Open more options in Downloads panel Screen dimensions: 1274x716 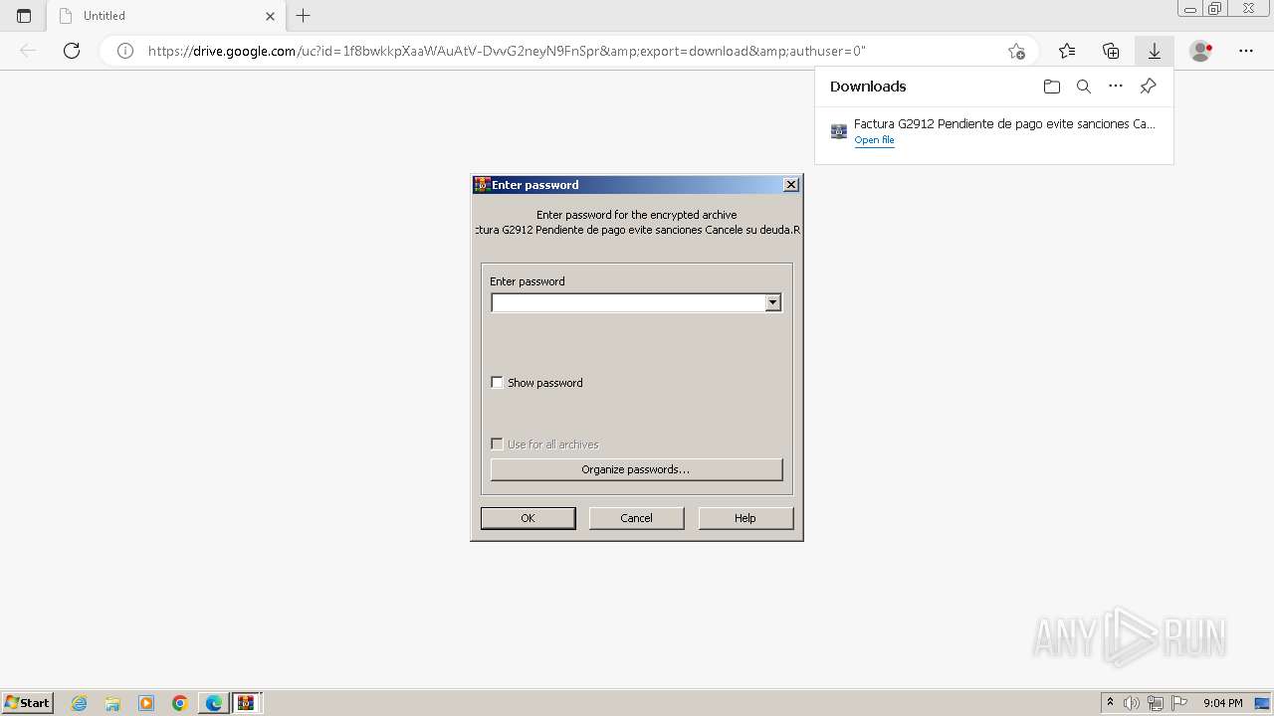1116,87
